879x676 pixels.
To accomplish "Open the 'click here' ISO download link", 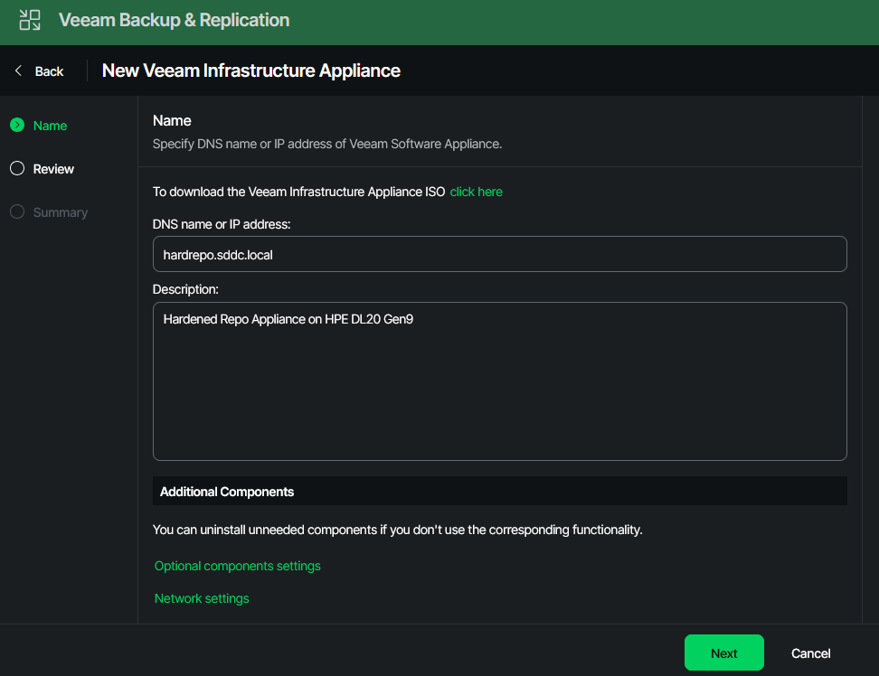I will [476, 192].
